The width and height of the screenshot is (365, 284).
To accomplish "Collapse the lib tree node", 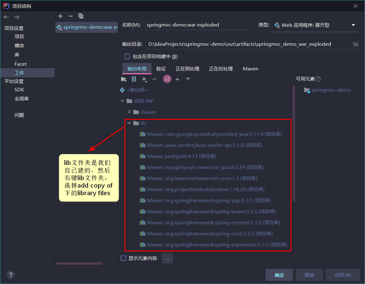I will [x=129, y=123].
